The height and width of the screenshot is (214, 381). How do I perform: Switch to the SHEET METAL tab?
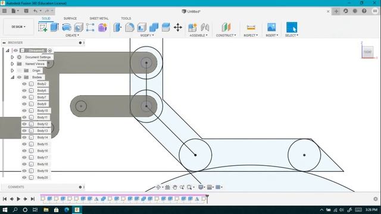coord(99,18)
